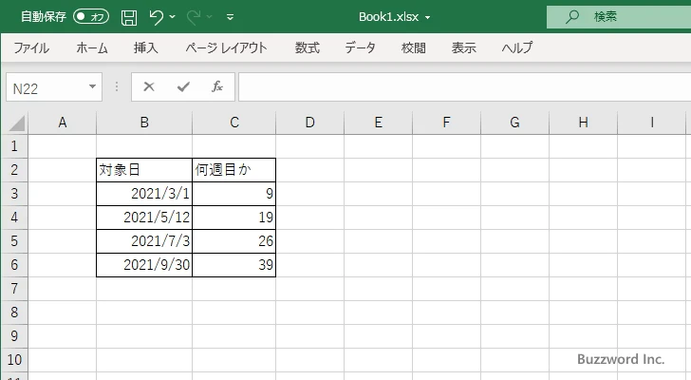Select column C header
Screen dimensions: 691x380
[x=234, y=123]
